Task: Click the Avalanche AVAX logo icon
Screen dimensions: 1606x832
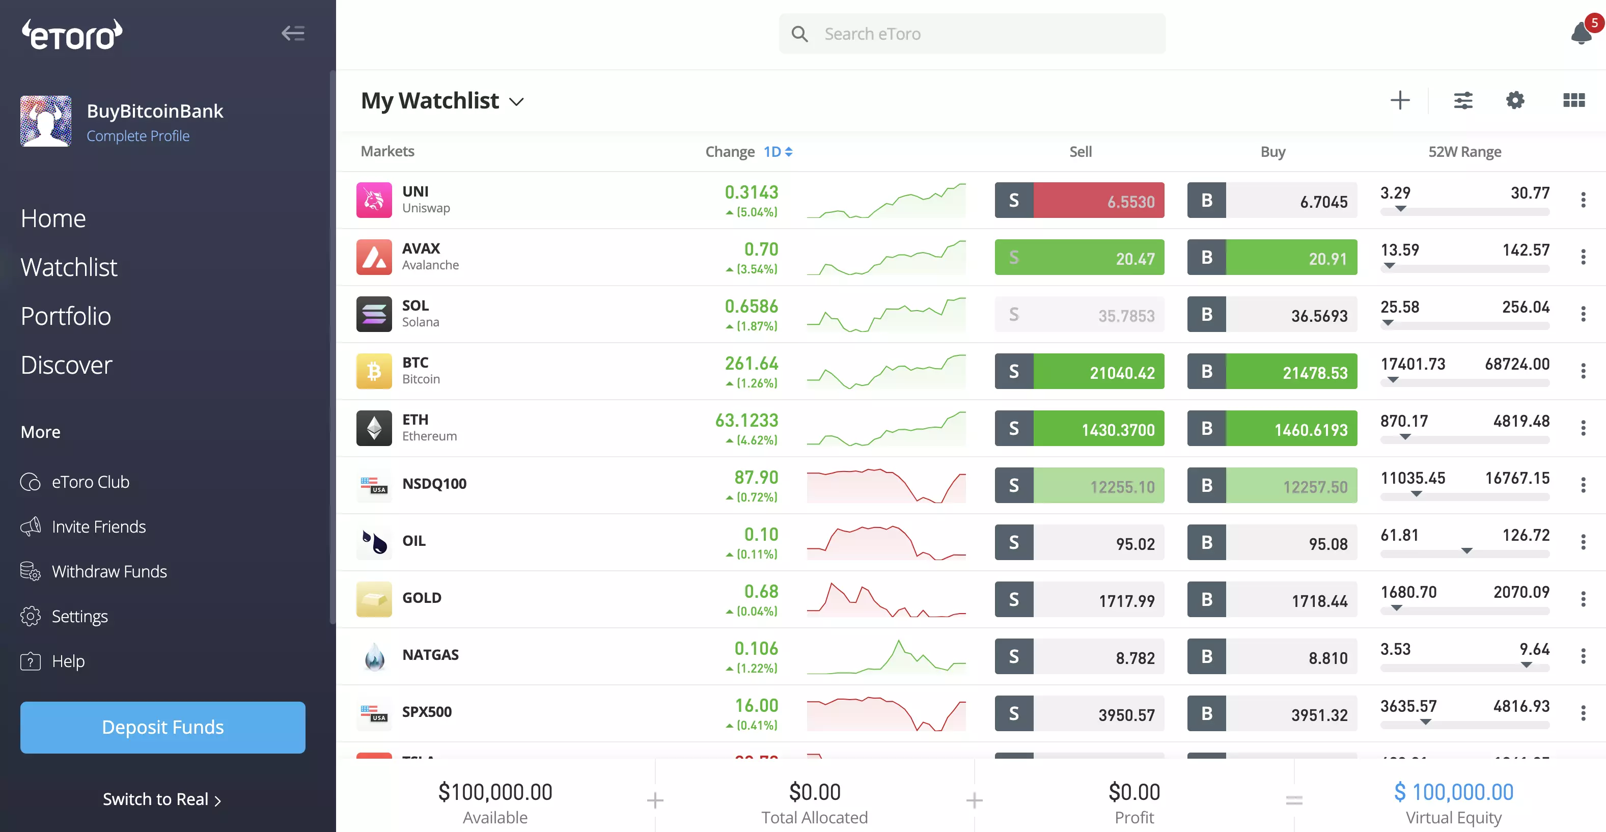Action: point(374,257)
